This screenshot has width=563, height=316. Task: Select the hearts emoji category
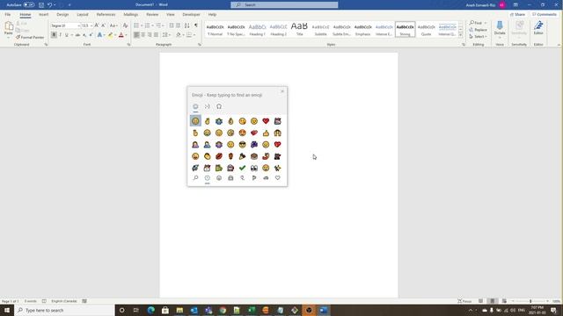(x=278, y=178)
